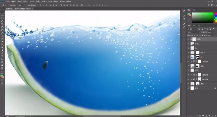Open the 滤镜 (Filter) menu

click(44, 1)
